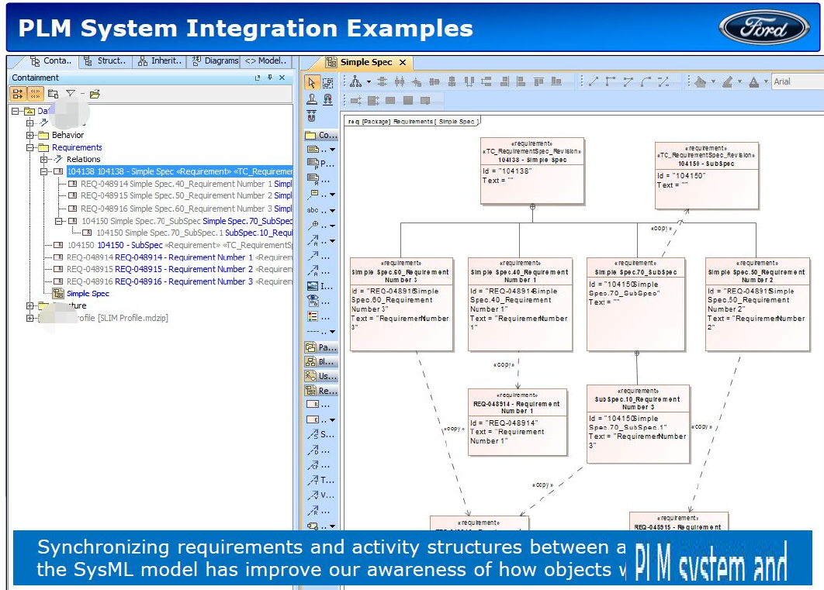The width and height of the screenshot is (824, 590).
Task: Open the text color 'A' tool
Action: pos(753,81)
